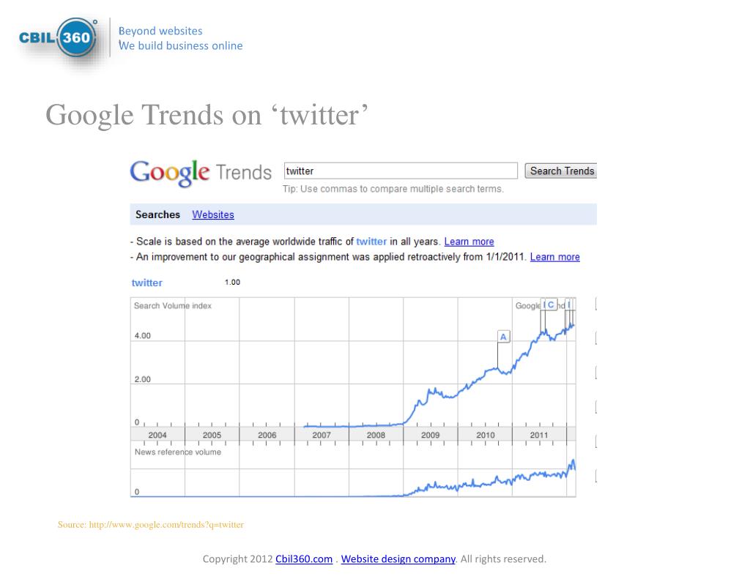
Task: Click the Google Trends logo
Action: [201, 173]
